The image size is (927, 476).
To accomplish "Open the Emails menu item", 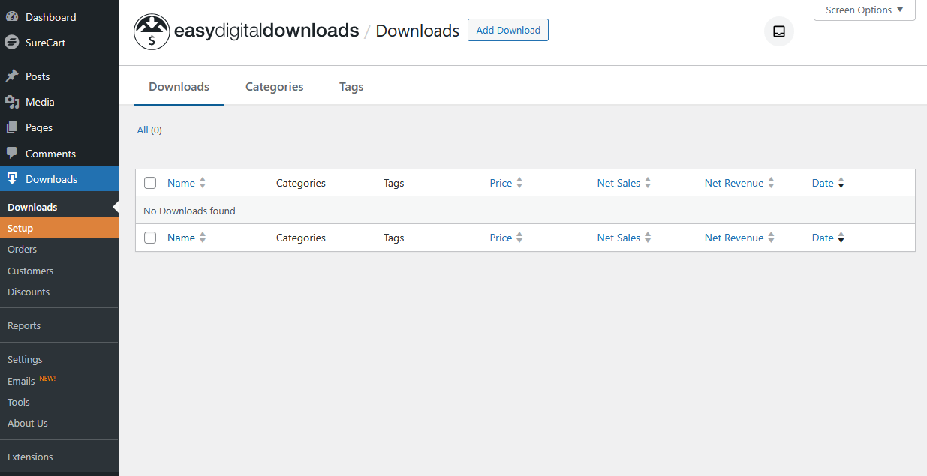I will (59, 381).
